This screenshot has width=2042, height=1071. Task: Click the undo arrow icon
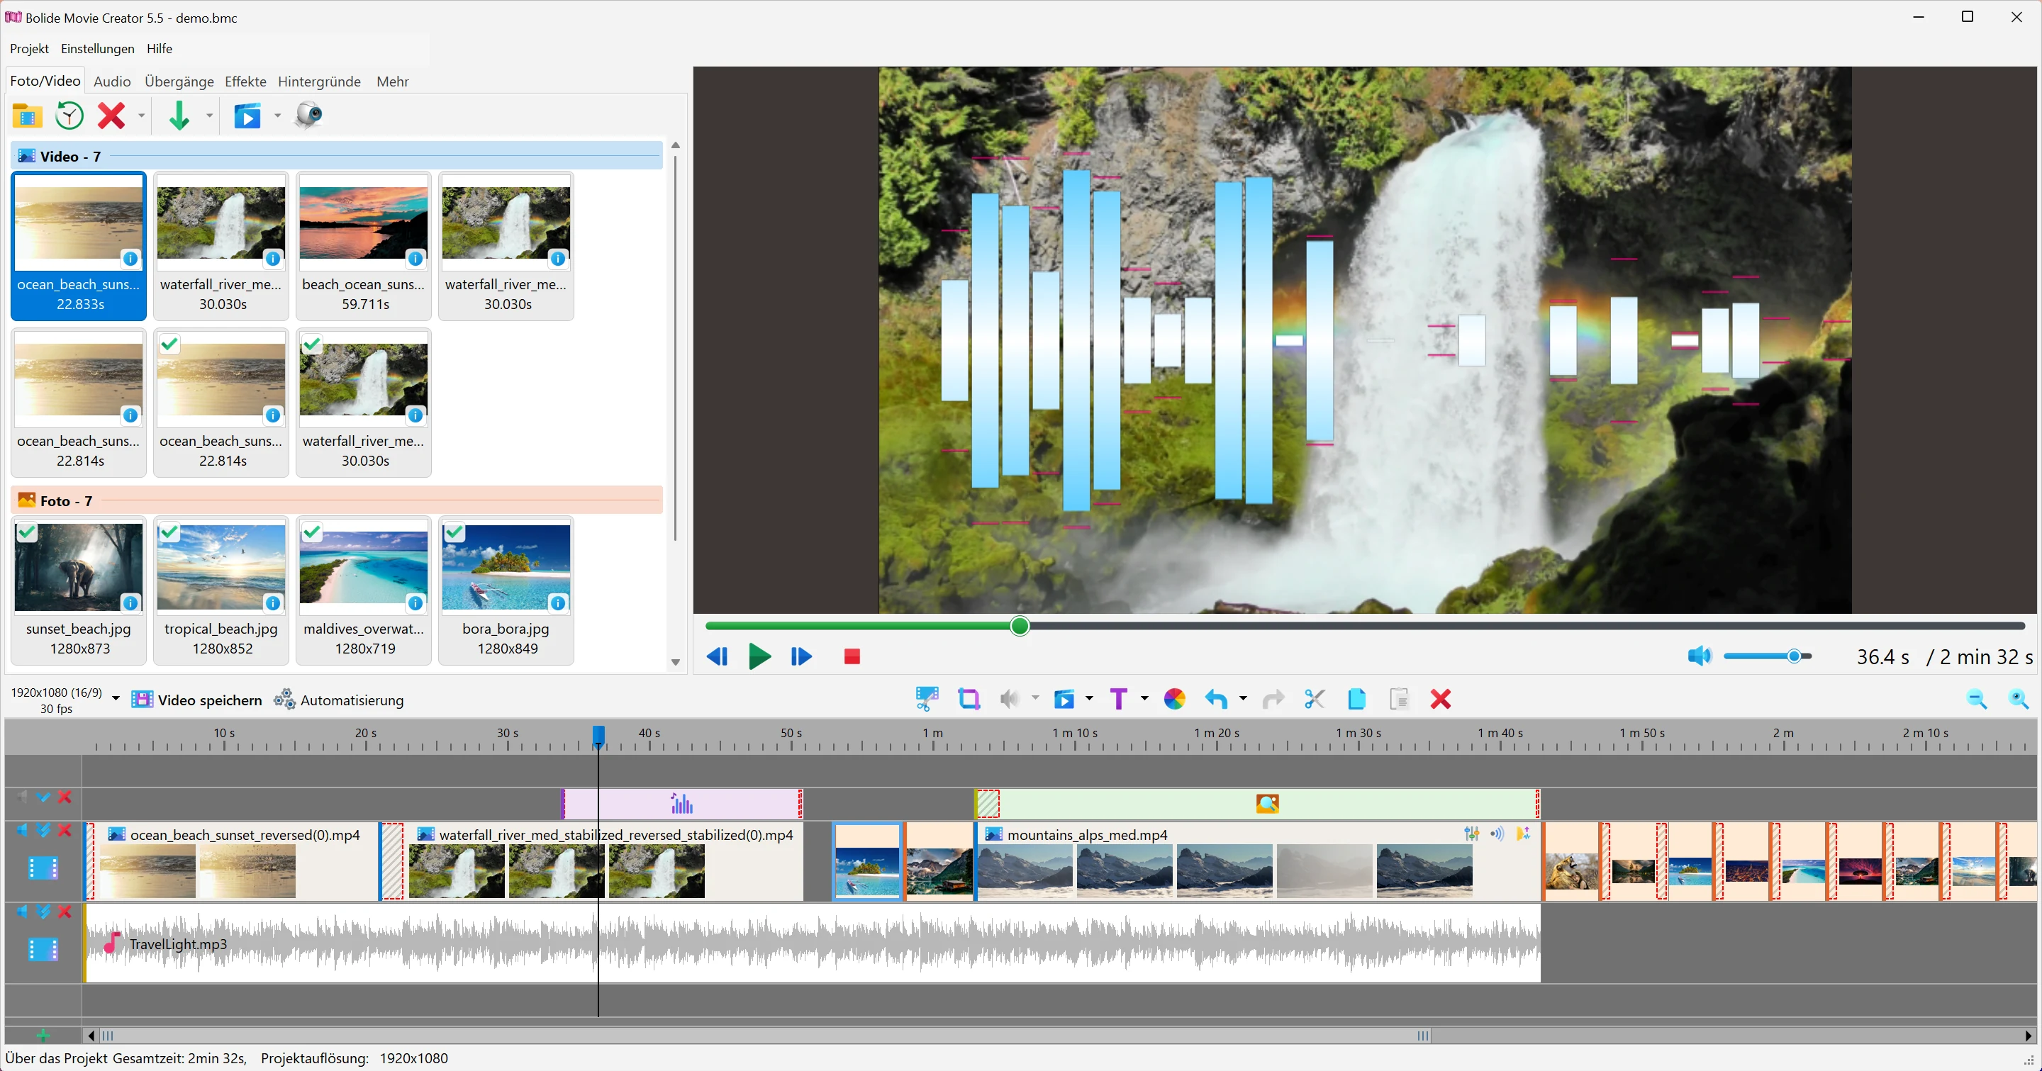[1216, 699]
